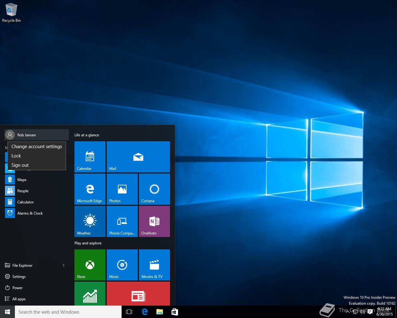
Task: Open People from the app list
Action: [36, 191]
